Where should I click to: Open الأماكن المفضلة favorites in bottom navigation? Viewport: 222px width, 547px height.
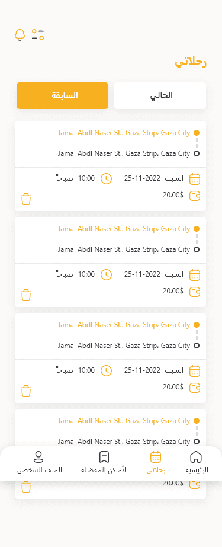[x=104, y=463]
